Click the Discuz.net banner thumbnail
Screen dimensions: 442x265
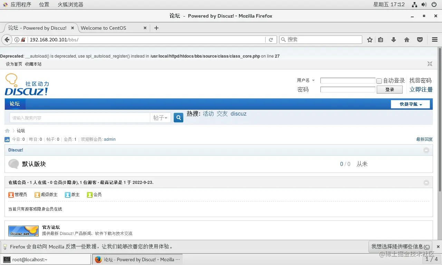23,231
